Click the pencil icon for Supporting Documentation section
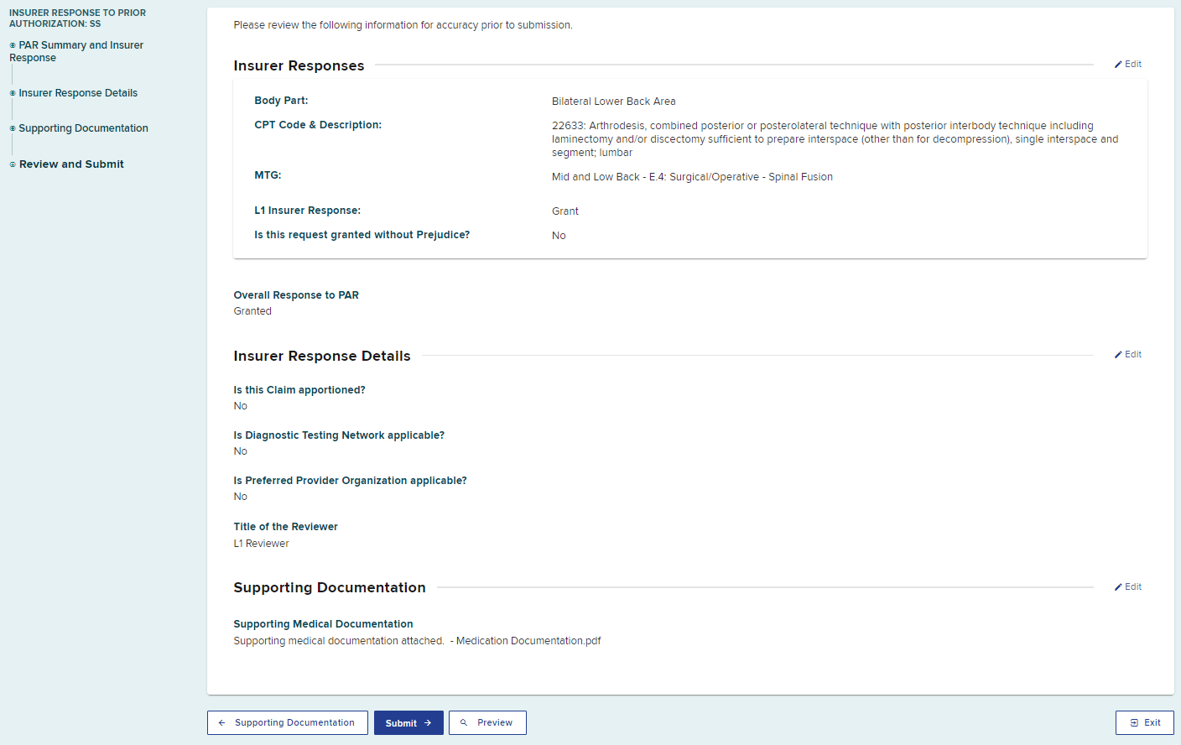 [x=1118, y=587]
